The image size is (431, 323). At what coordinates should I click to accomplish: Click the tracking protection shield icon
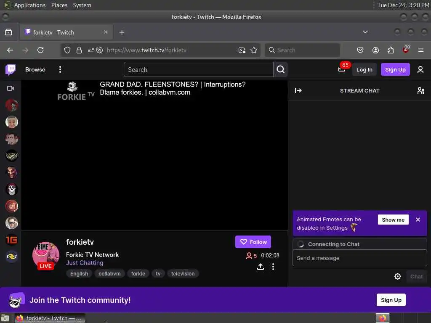pyautogui.click(x=67, y=50)
